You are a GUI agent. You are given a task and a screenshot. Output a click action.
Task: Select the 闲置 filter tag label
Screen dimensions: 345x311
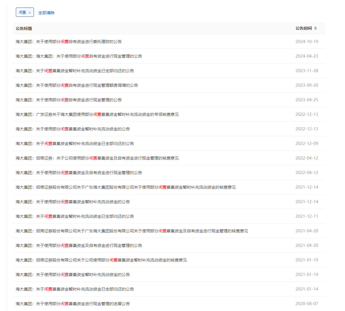(x=22, y=12)
